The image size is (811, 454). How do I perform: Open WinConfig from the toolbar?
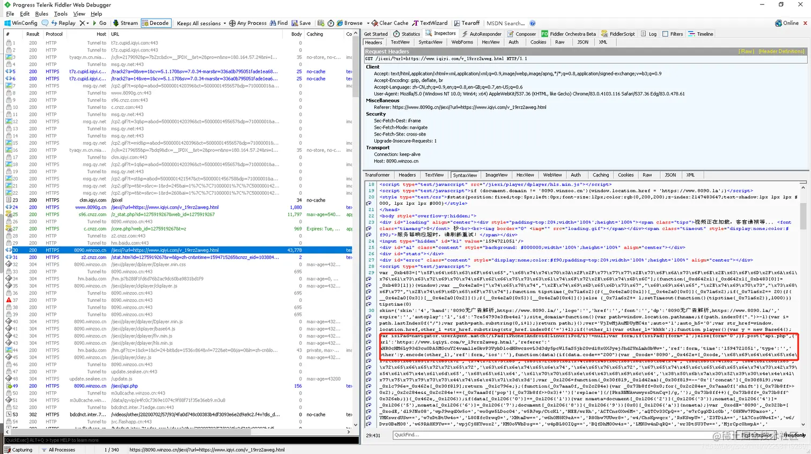coord(21,23)
